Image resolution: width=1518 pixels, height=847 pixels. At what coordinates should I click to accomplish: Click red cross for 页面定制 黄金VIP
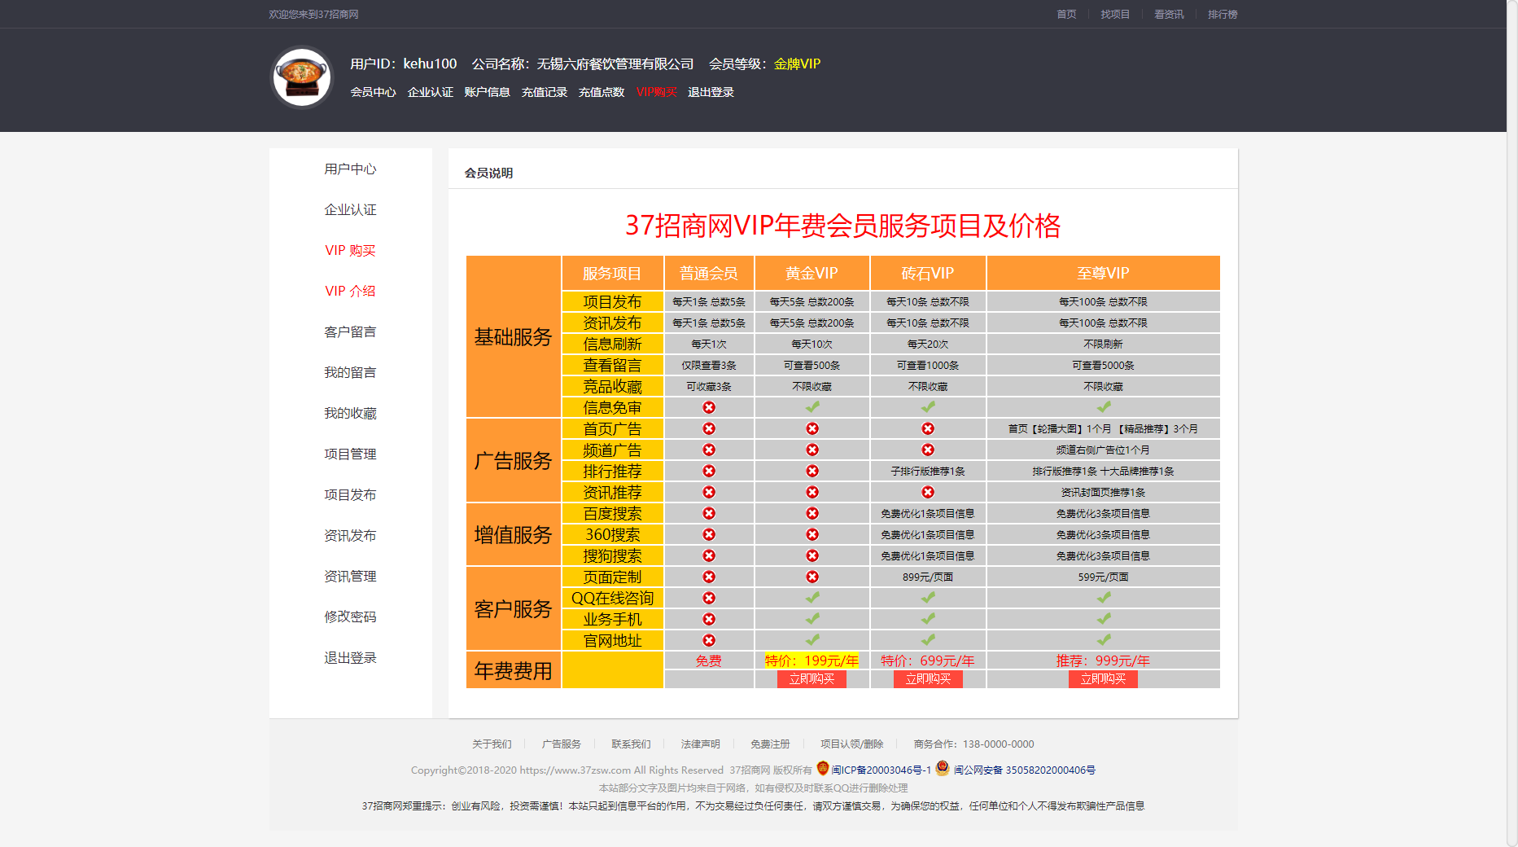(x=812, y=577)
